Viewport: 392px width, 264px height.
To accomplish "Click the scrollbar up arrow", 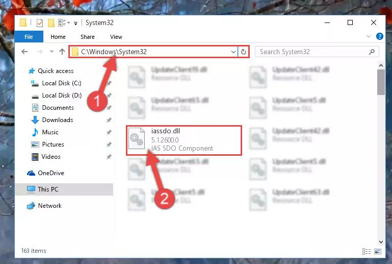I will coord(381,65).
